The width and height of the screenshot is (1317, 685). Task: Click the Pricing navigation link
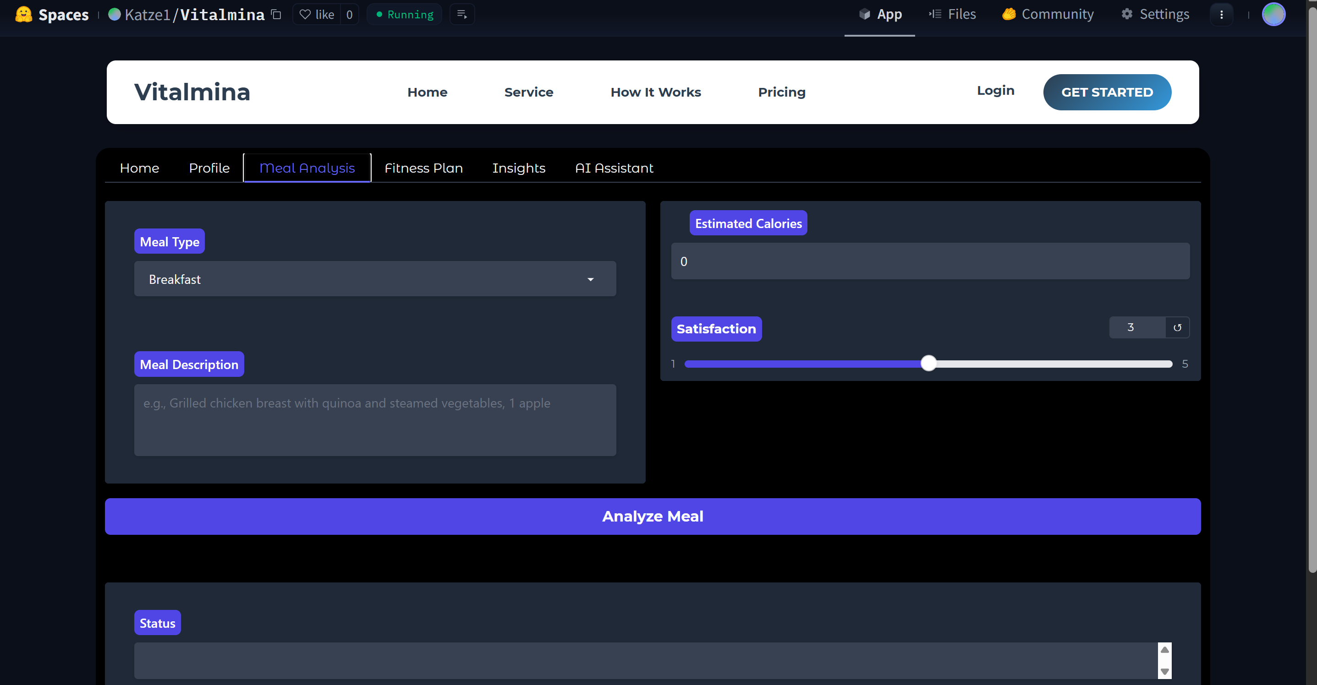tap(781, 92)
